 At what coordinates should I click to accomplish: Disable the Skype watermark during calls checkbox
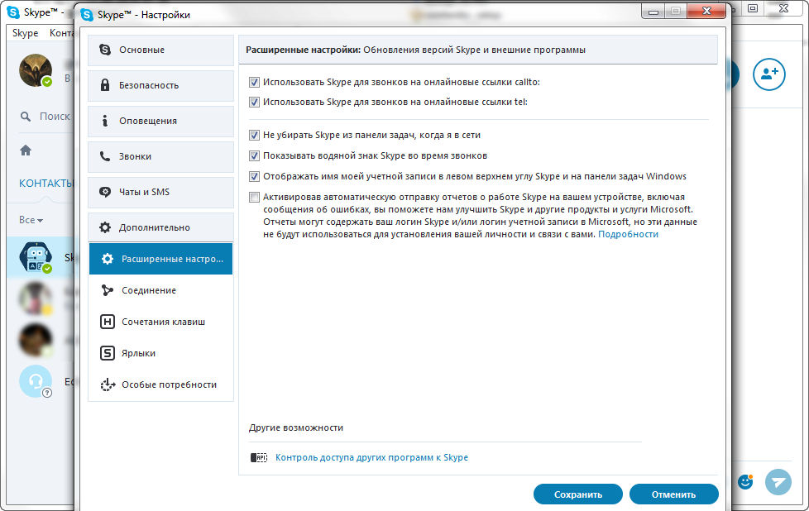254,155
